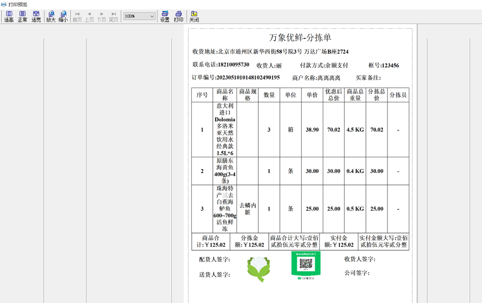Close the preview with 关闭 icon
This screenshot has height=303, width=482.
(194, 16)
